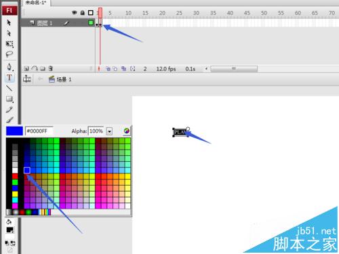Image resolution: width=339 pixels, height=254 pixels.
Task: Click the playhead at frame 2
Action: (100, 13)
